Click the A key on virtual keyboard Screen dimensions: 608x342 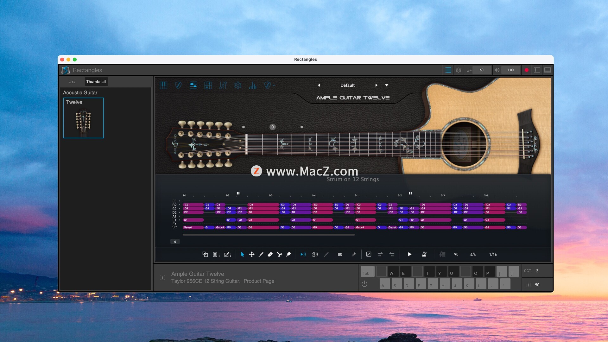385,284
